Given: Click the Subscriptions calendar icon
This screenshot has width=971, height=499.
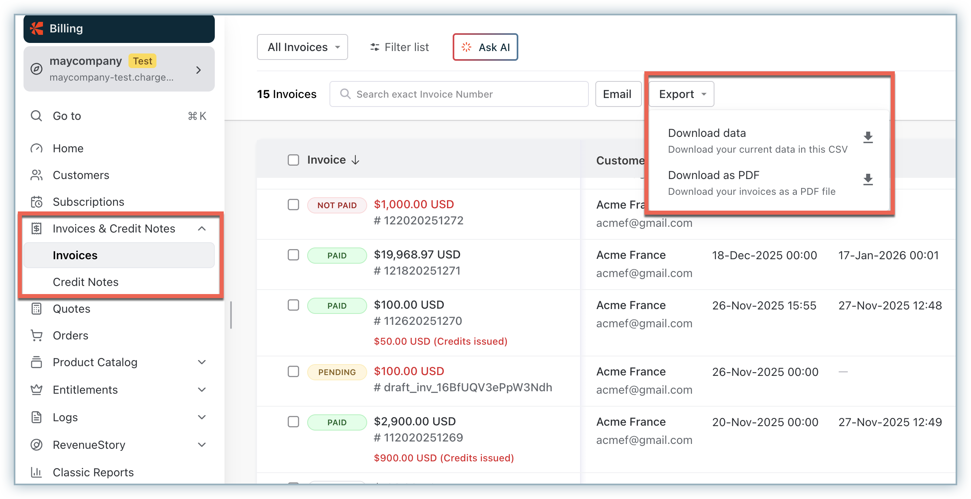Looking at the screenshot, I should click(36, 201).
